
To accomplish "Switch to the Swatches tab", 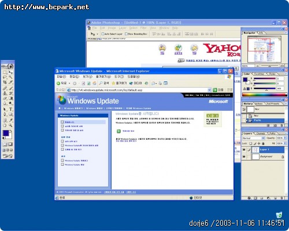I will (259, 74).
